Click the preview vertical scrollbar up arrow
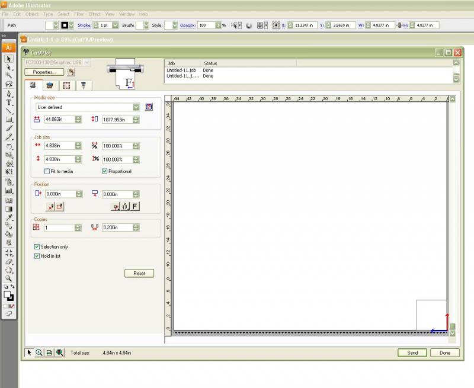 click(452, 99)
